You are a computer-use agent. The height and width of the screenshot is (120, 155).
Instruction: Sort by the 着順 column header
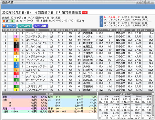click(x=5, y=30)
